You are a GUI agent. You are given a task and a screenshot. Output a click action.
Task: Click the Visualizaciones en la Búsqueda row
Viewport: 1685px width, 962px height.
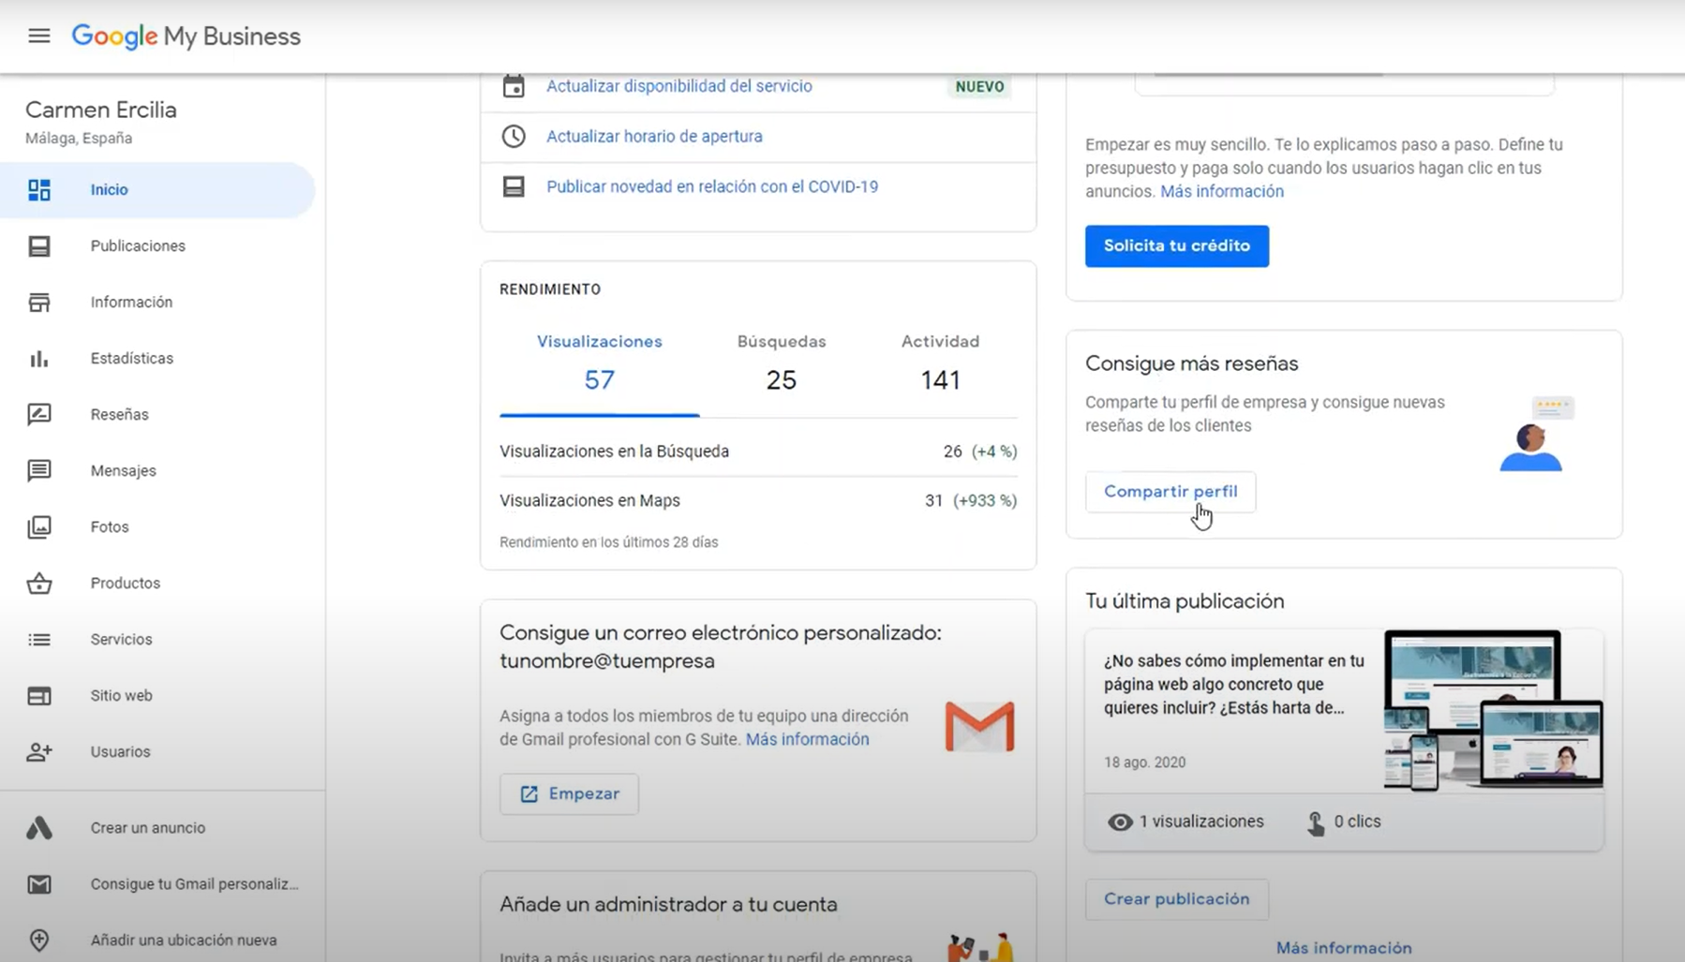pos(758,451)
